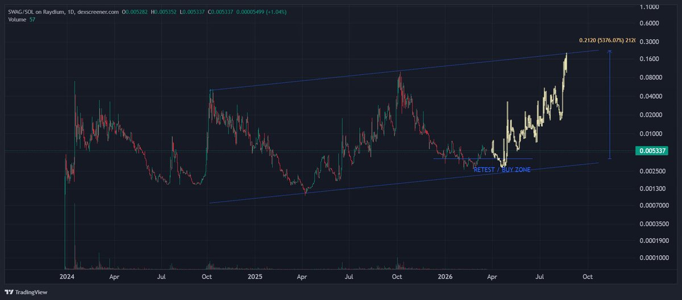Click the Volume value 57
The height and width of the screenshot is (300, 682).
[x=32, y=19]
